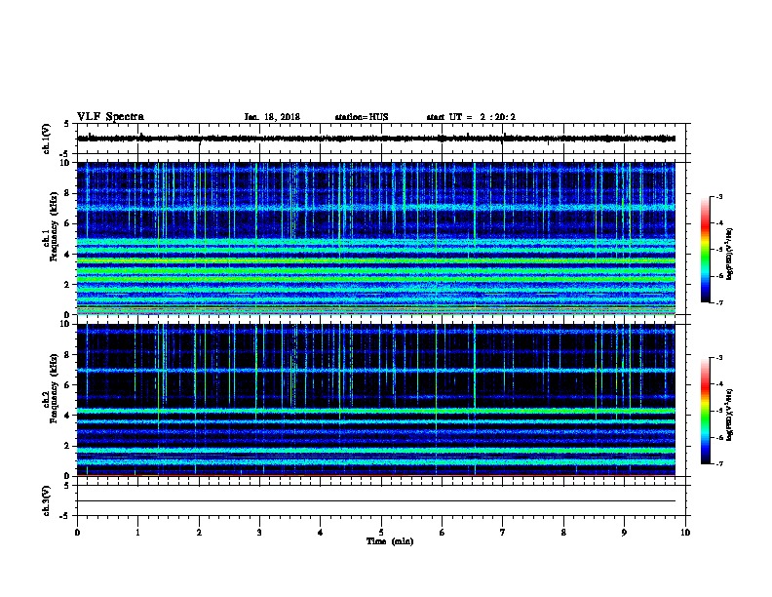This screenshot has width=772, height=597.
Task: Click the ch.1 voltage waveform trace
Action: point(376,139)
